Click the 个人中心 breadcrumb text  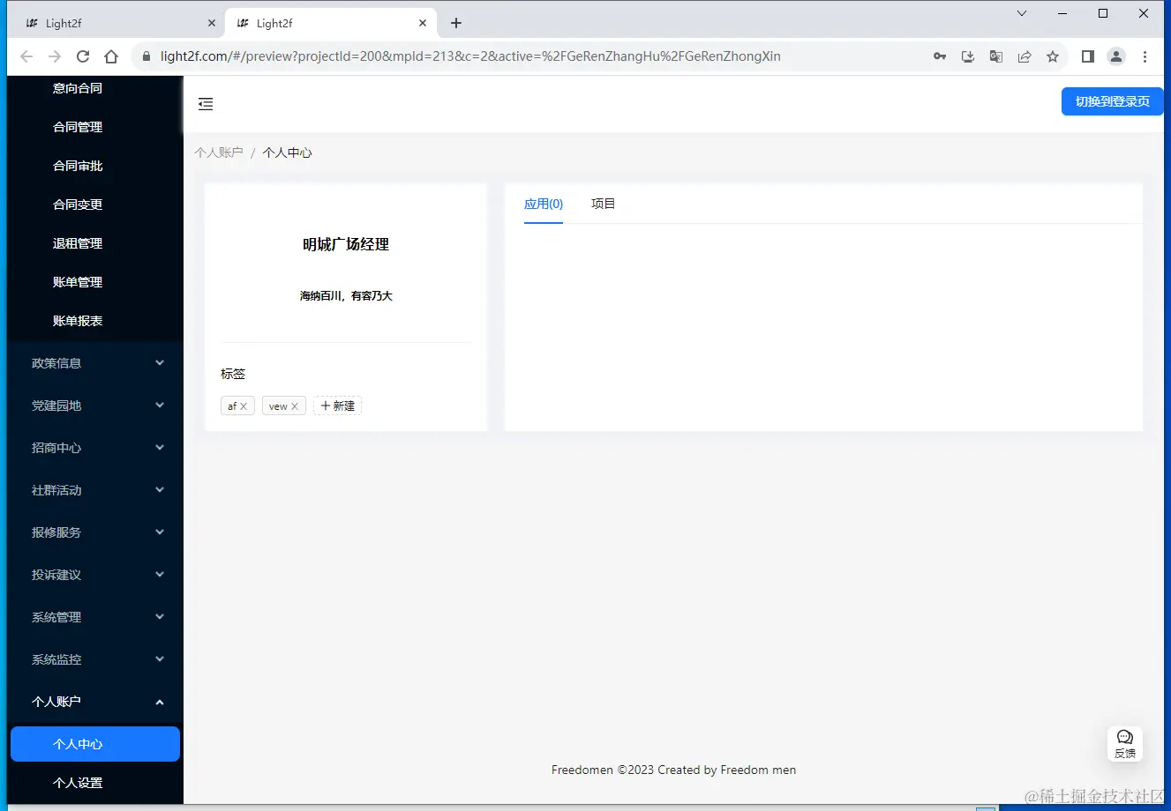288,153
